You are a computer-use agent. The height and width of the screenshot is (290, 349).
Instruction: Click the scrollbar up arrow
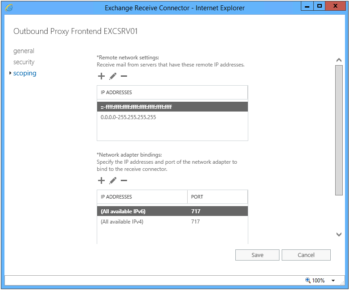339,60
